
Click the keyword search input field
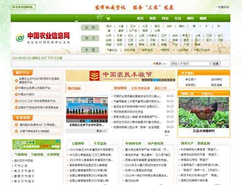[190, 64]
